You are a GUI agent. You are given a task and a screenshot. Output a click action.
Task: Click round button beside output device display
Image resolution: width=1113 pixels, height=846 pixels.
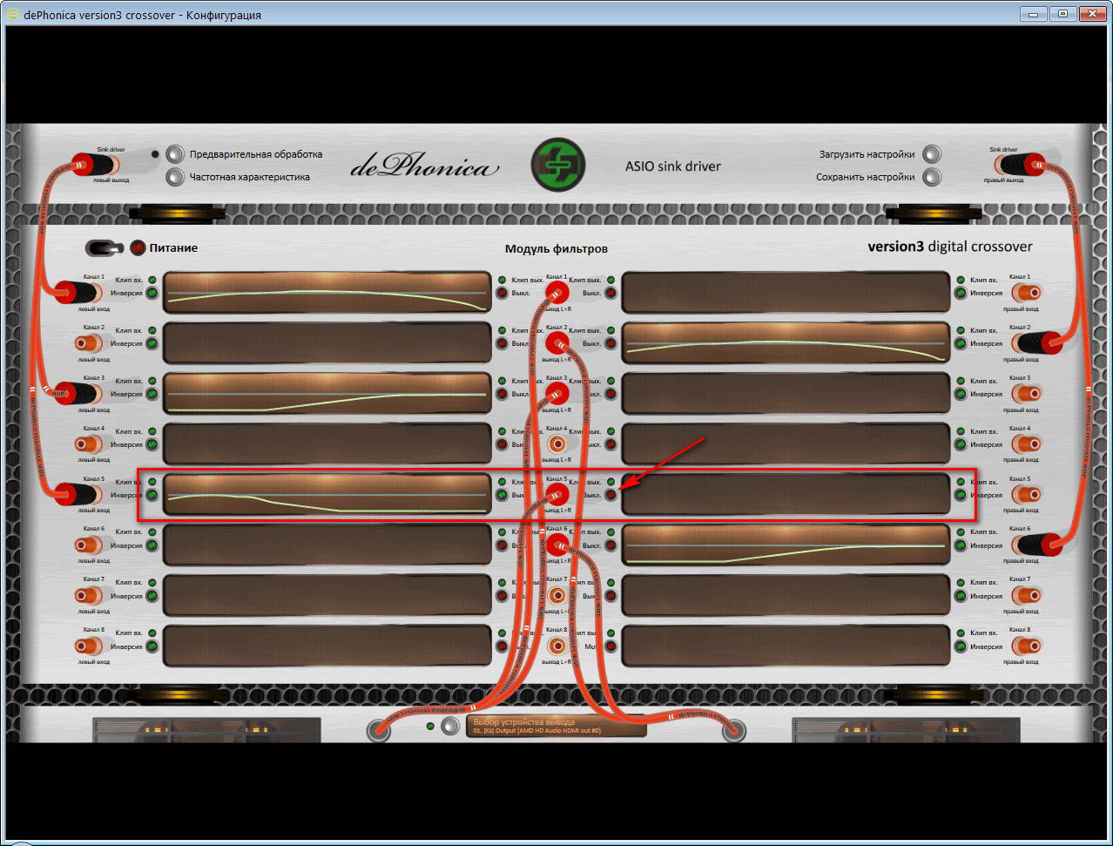449,726
